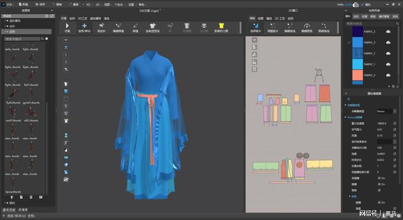The height and width of the screenshot is (220, 403).
Task: Click the cloud icon for salmon FABRIC_2
Action: tap(388, 75)
